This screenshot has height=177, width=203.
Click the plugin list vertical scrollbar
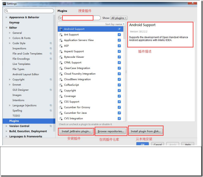[x=124, y=33]
